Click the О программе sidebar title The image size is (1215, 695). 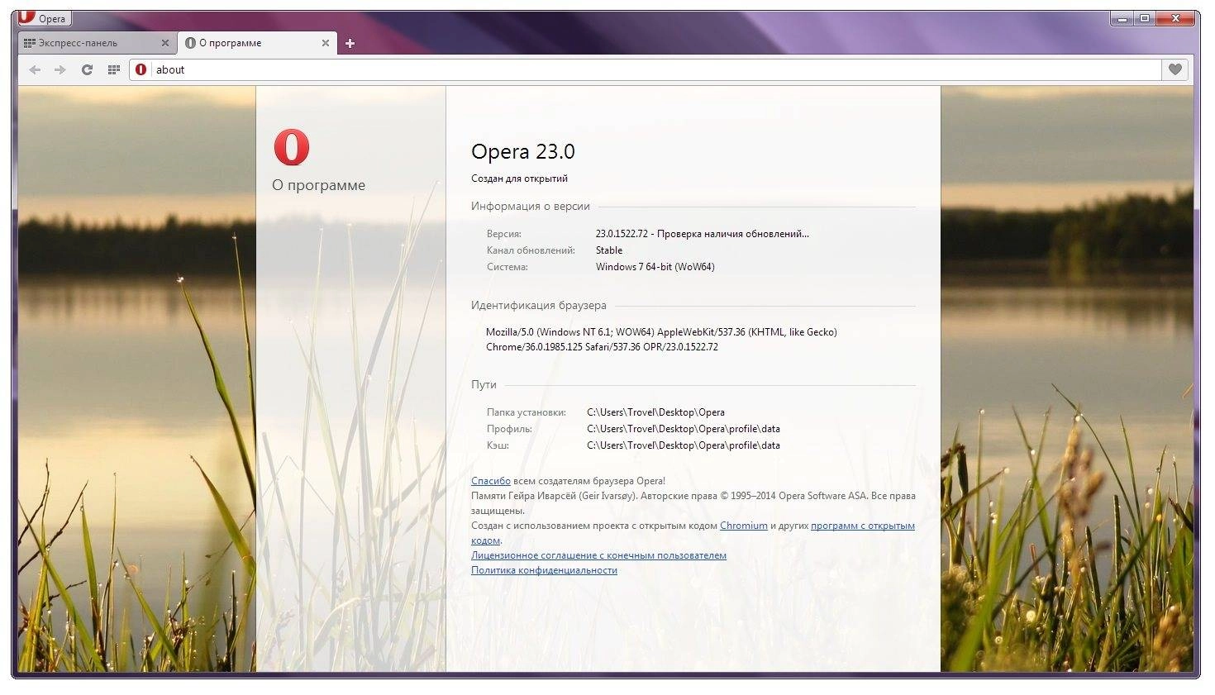pyautogui.click(x=318, y=185)
